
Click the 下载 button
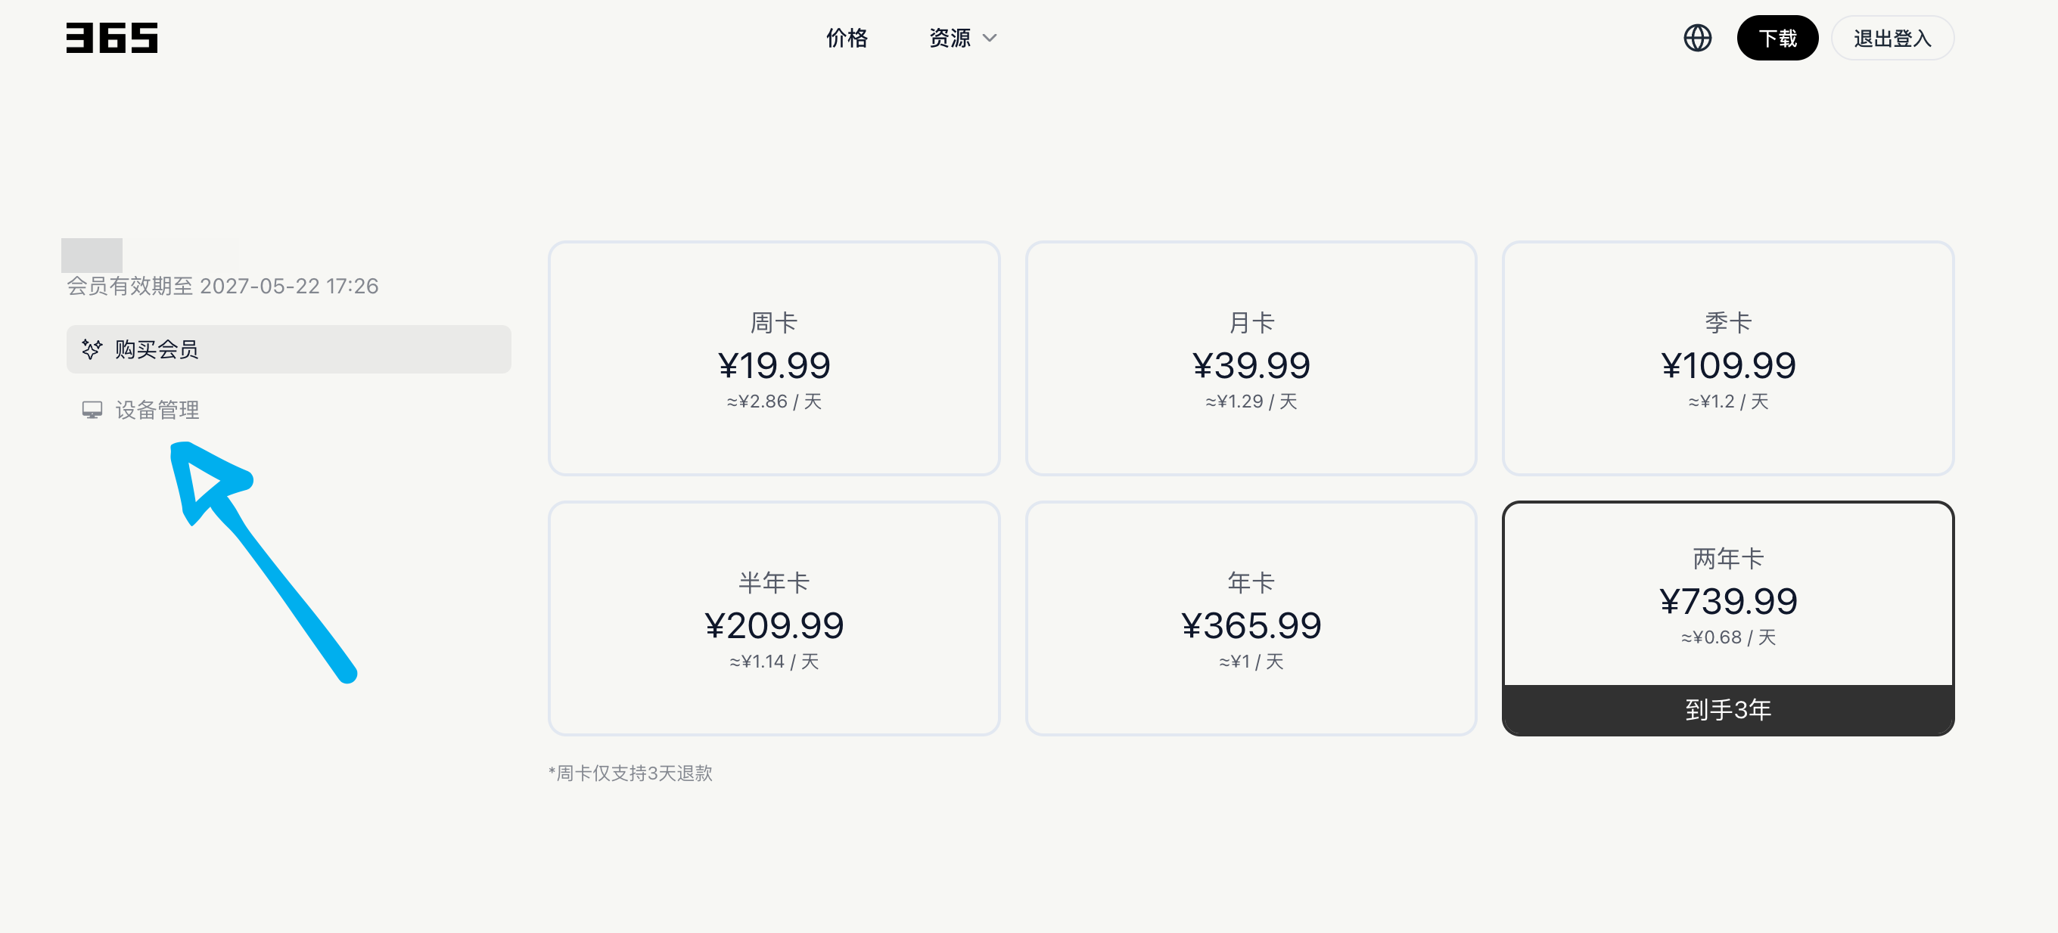pyautogui.click(x=1777, y=38)
